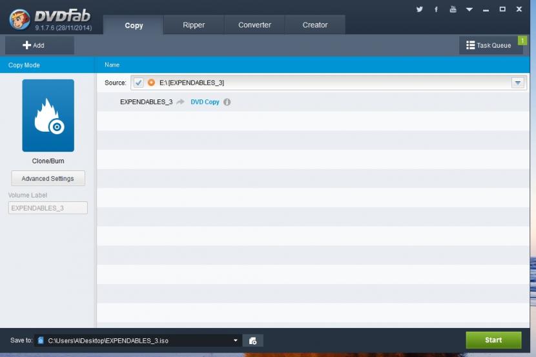Click the orange disc source icon
Viewport: 536px width, 357px height.
[151, 83]
